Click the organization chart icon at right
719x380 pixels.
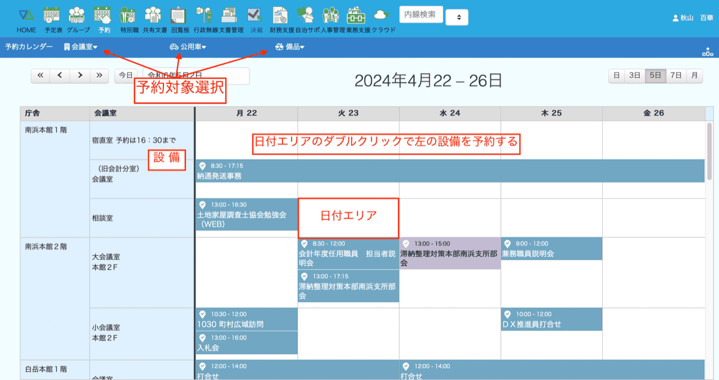707,52
